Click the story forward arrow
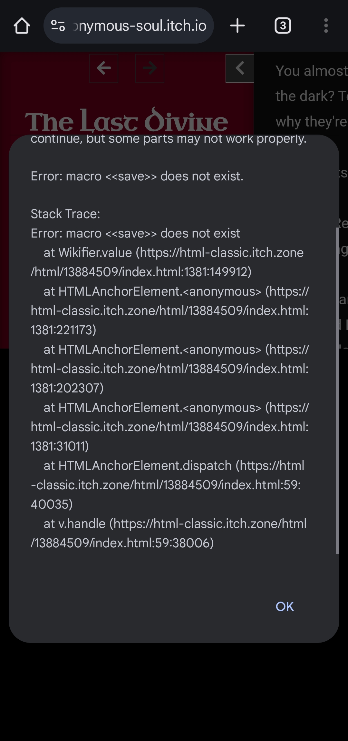 (150, 68)
